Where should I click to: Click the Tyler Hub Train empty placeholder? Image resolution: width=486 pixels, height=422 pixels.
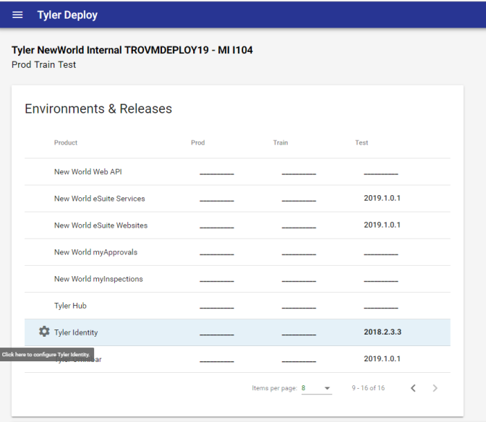click(x=299, y=307)
